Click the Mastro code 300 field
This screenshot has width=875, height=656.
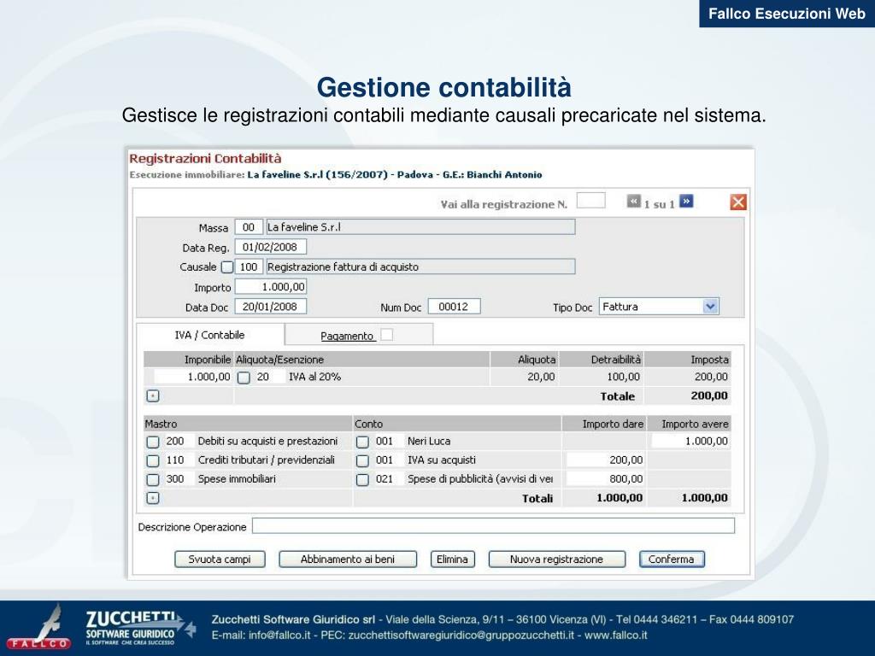tap(179, 478)
